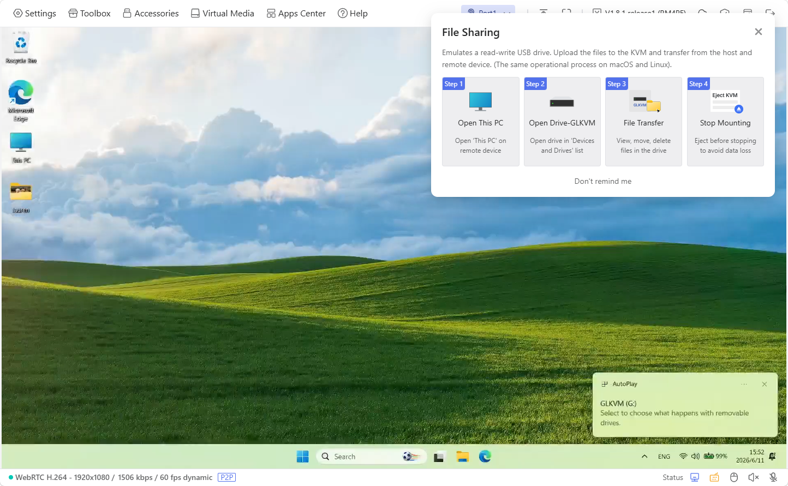This screenshot has height=486, width=788.
Task: Click the GLKVM (G:) AutoPlay notification text
Action: coord(618,404)
